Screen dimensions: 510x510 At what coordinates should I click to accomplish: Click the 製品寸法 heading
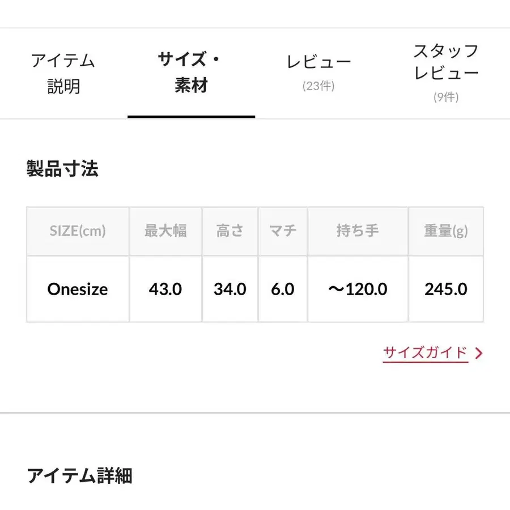(62, 169)
